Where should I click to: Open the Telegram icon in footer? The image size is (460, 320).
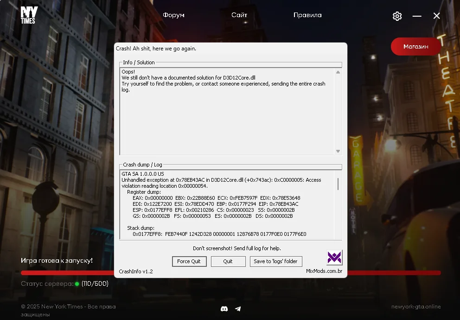(x=238, y=308)
